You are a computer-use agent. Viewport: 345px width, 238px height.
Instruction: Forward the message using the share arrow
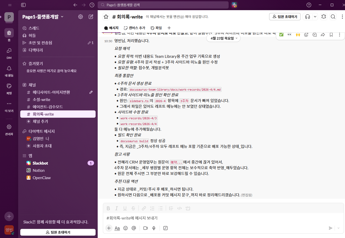pyautogui.click(x=323, y=34)
